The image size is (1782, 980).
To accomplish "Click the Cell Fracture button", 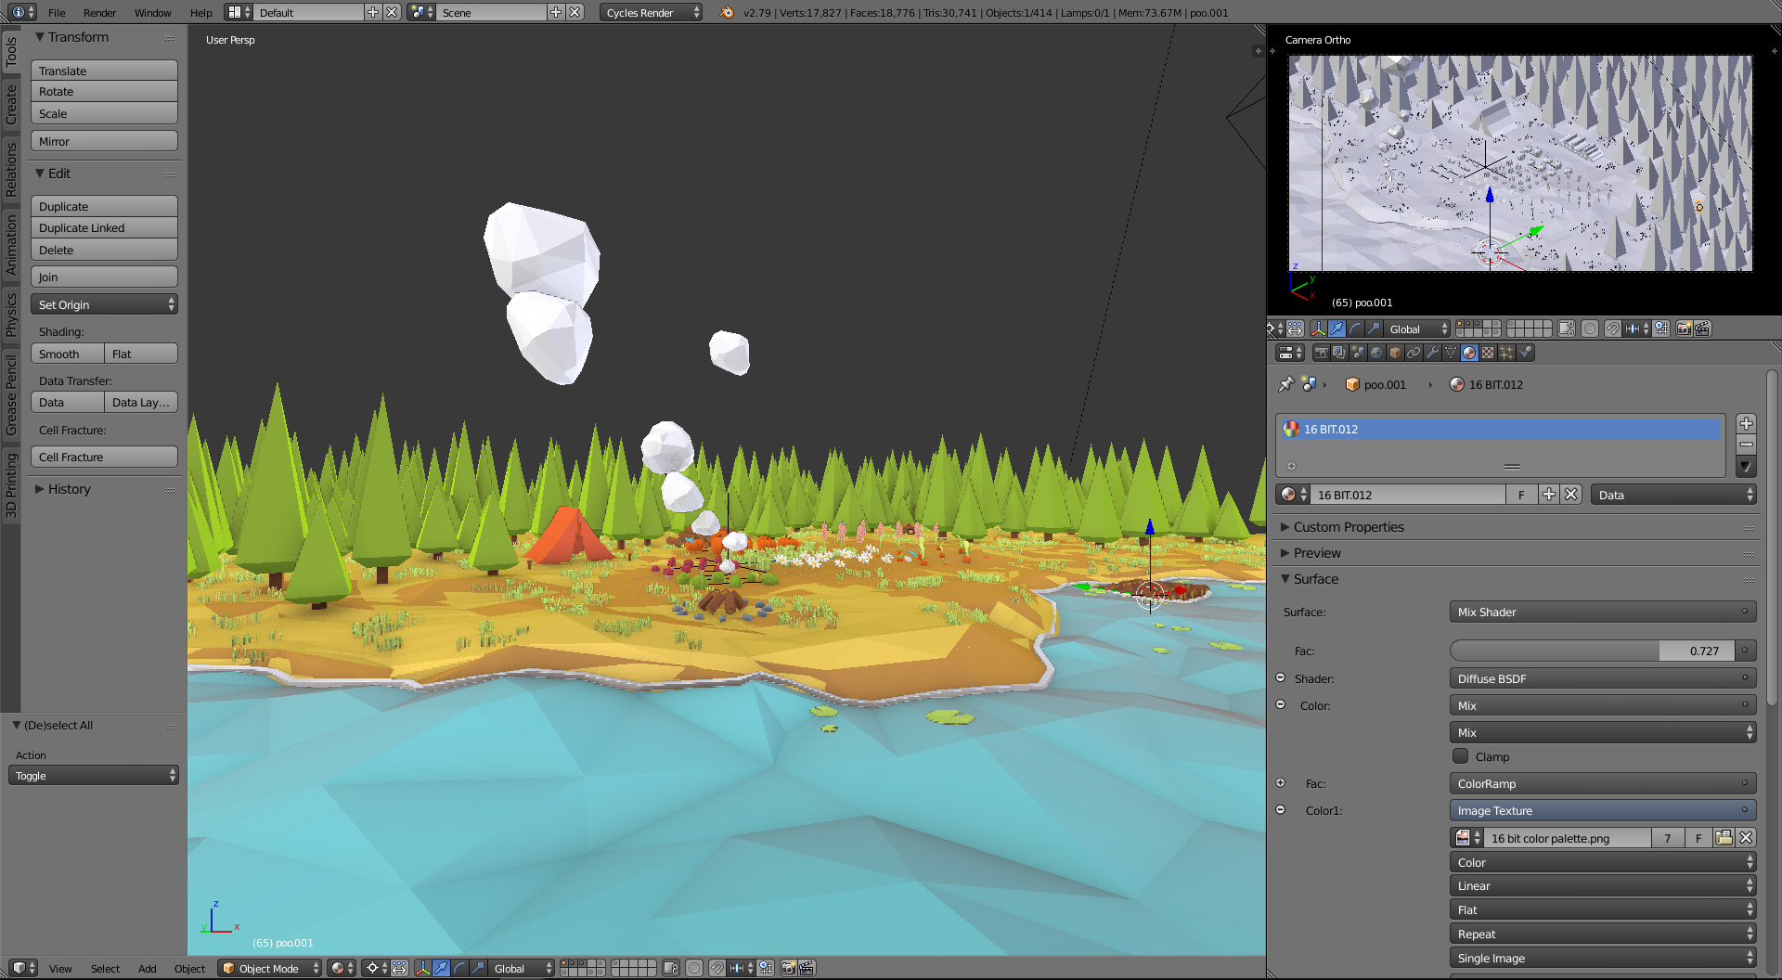I will pyautogui.click(x=103, y=456).
